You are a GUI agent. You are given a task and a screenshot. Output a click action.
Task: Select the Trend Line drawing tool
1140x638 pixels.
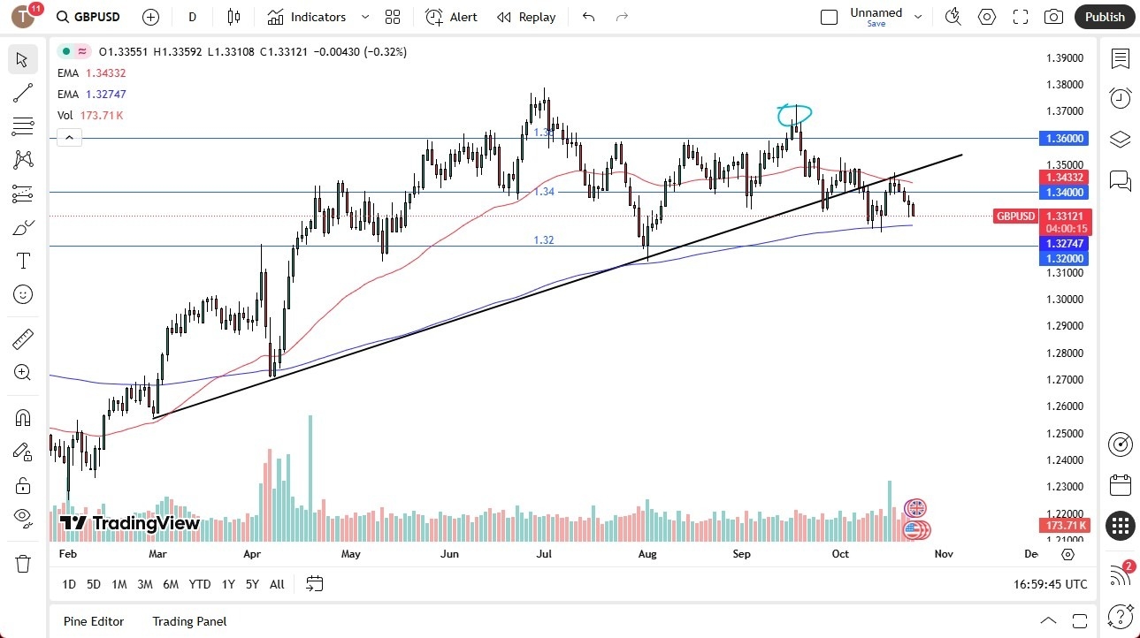click(22, 93)
